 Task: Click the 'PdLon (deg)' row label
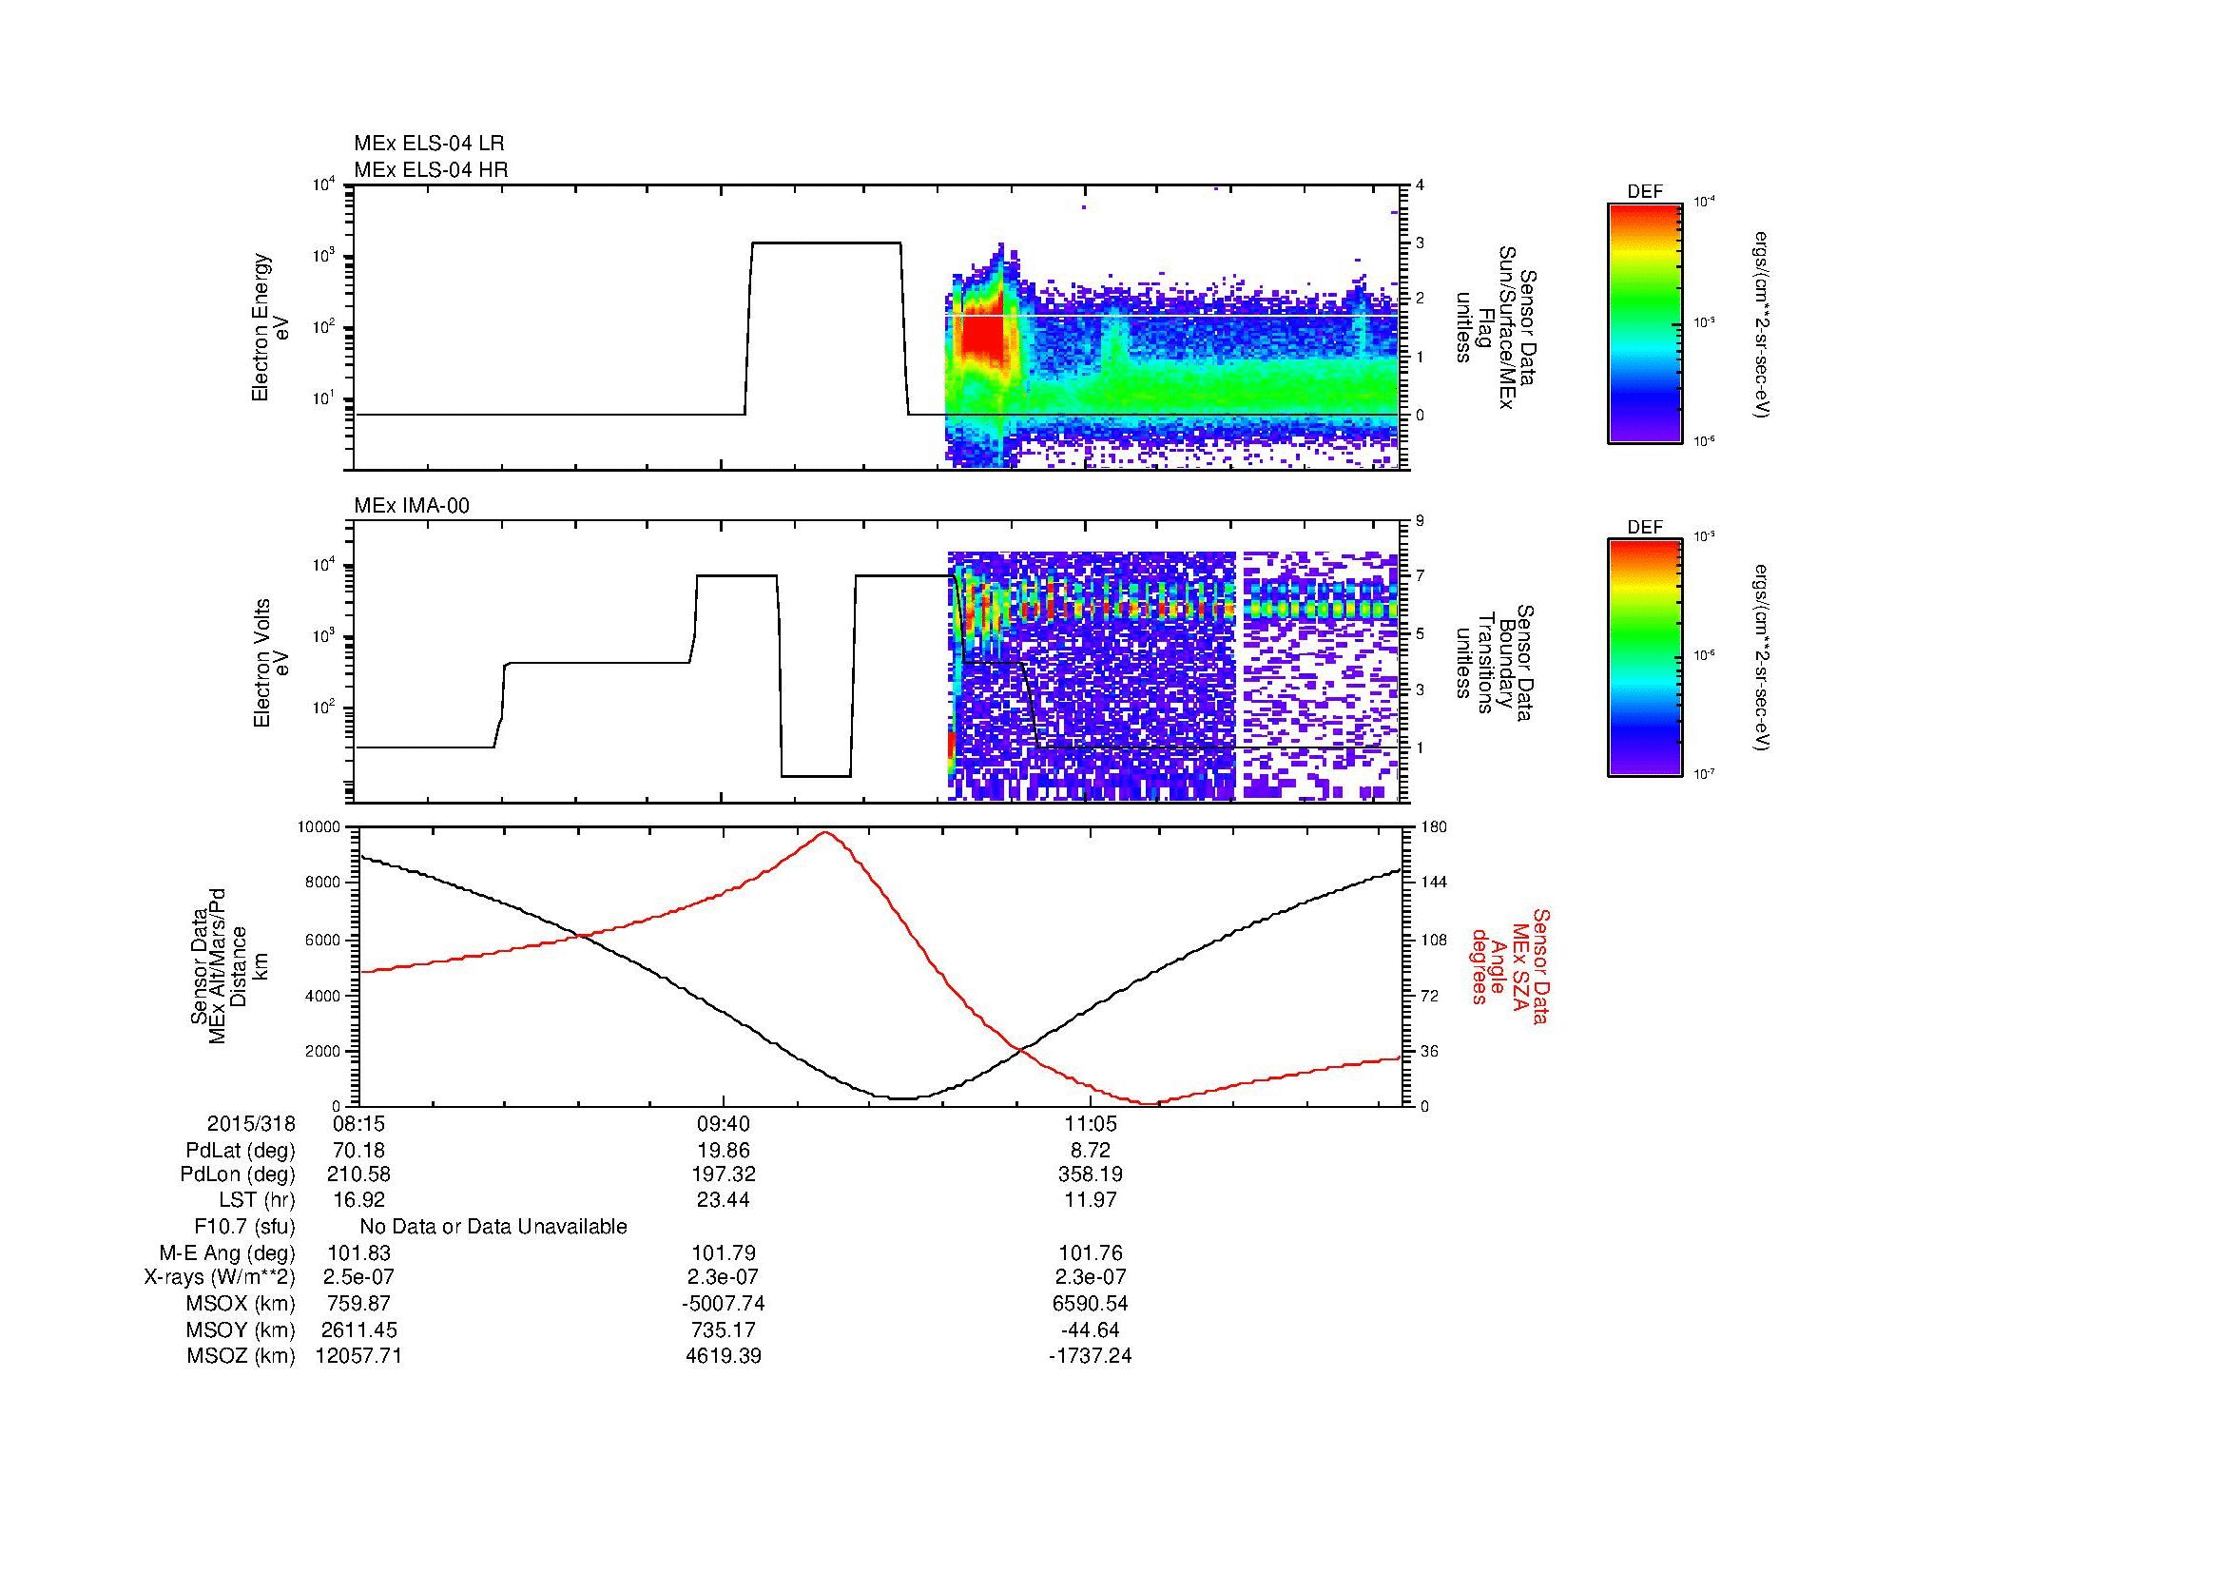point(238,1174)
